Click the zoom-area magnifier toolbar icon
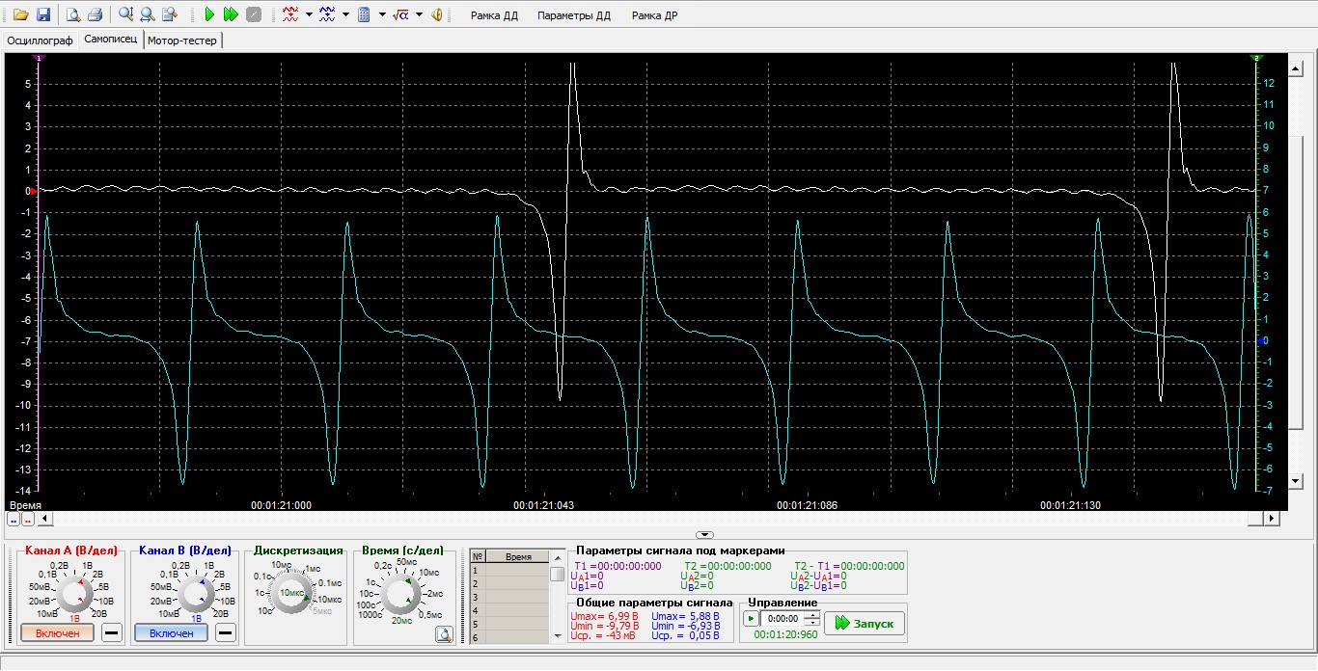 point(170,14)
